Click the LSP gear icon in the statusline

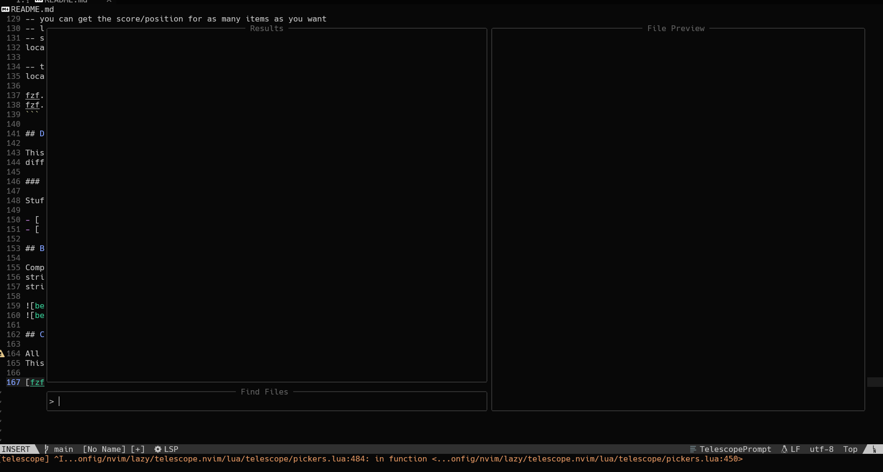(158, 449)
